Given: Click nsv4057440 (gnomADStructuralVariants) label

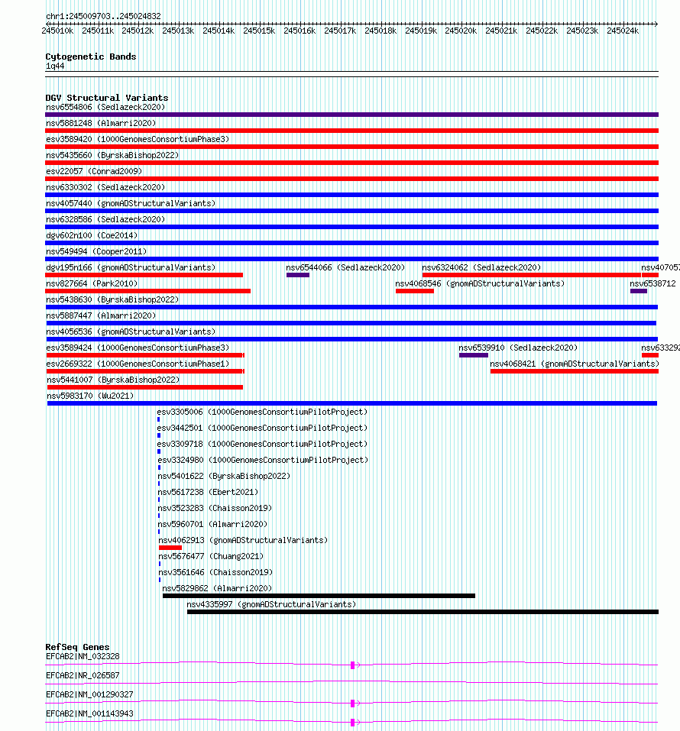Looking at the screenshot, I should coord(131,203).
